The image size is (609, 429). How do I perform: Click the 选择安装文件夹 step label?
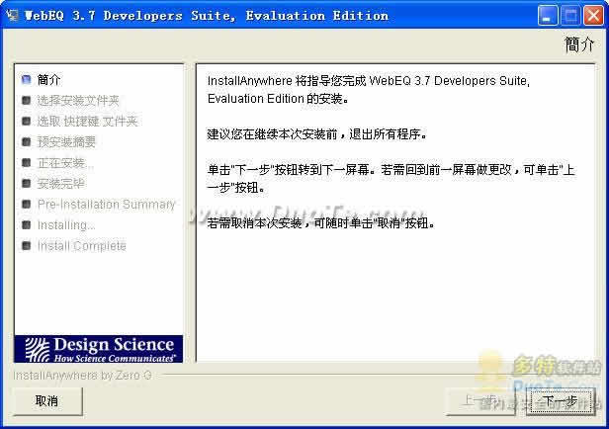pyautogui.click(x=78, y=101)
